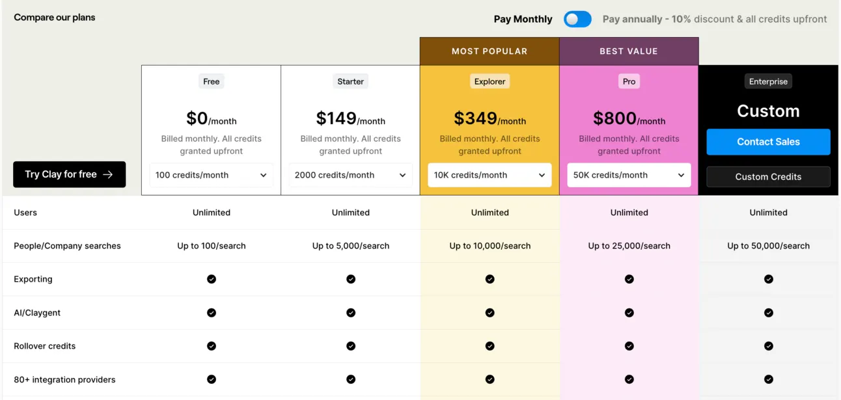Click the Rollover credits row label
841x400 pixels.
click(45, 346)
